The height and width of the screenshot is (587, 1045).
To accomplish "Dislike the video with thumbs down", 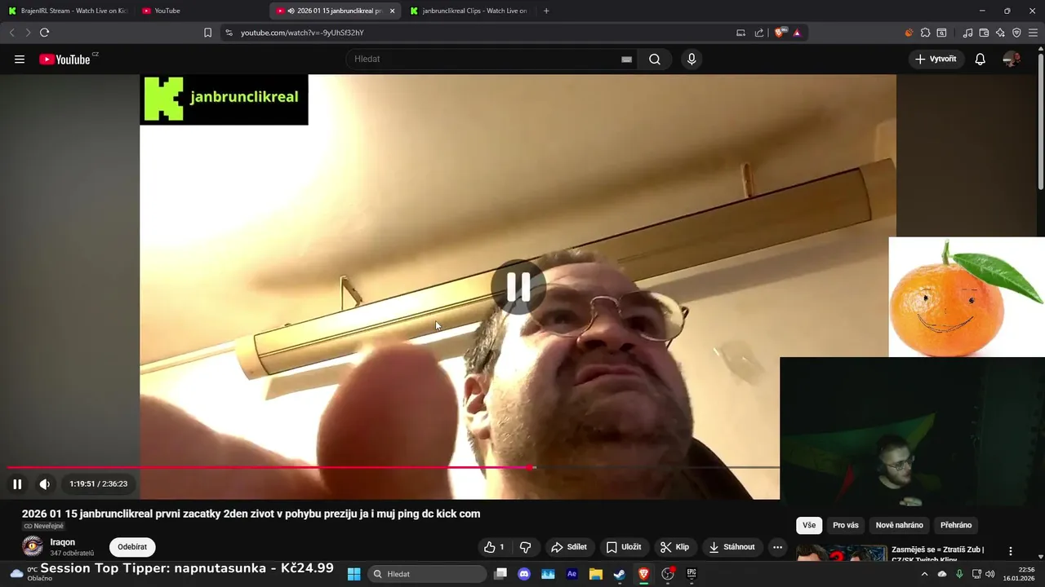I will coord(526,547).
